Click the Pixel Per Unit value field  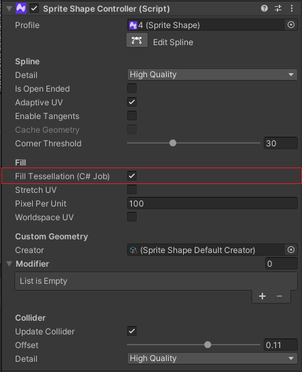tap(212, 203)
